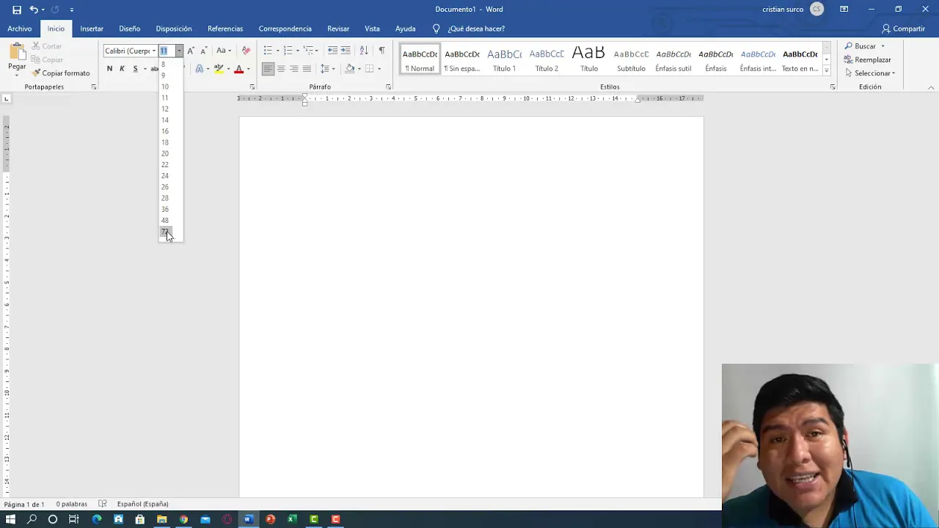Select font size 14 in list

[165, 120]
